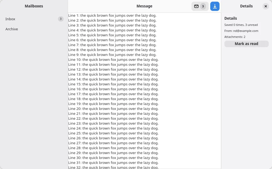Click Line 31 of the message
The width and height of the screenshot is (272, 169).
click(113, 162)
